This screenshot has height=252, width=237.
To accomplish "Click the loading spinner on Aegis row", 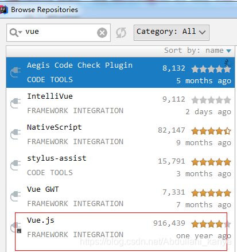I will tap(228, 63).
